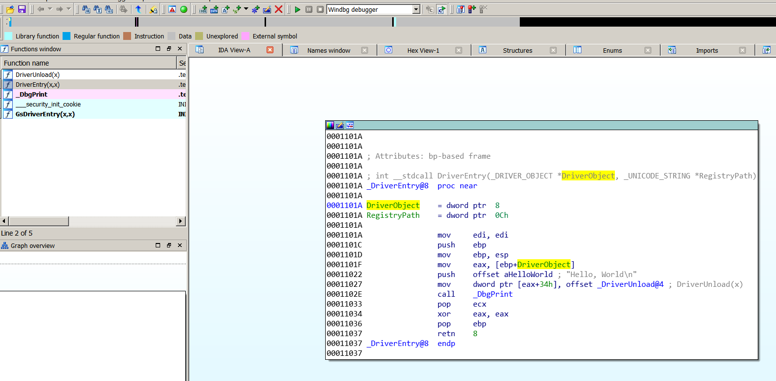Click the Open file folder icon
Screen dimensions: 776x381
click(10, 9)
